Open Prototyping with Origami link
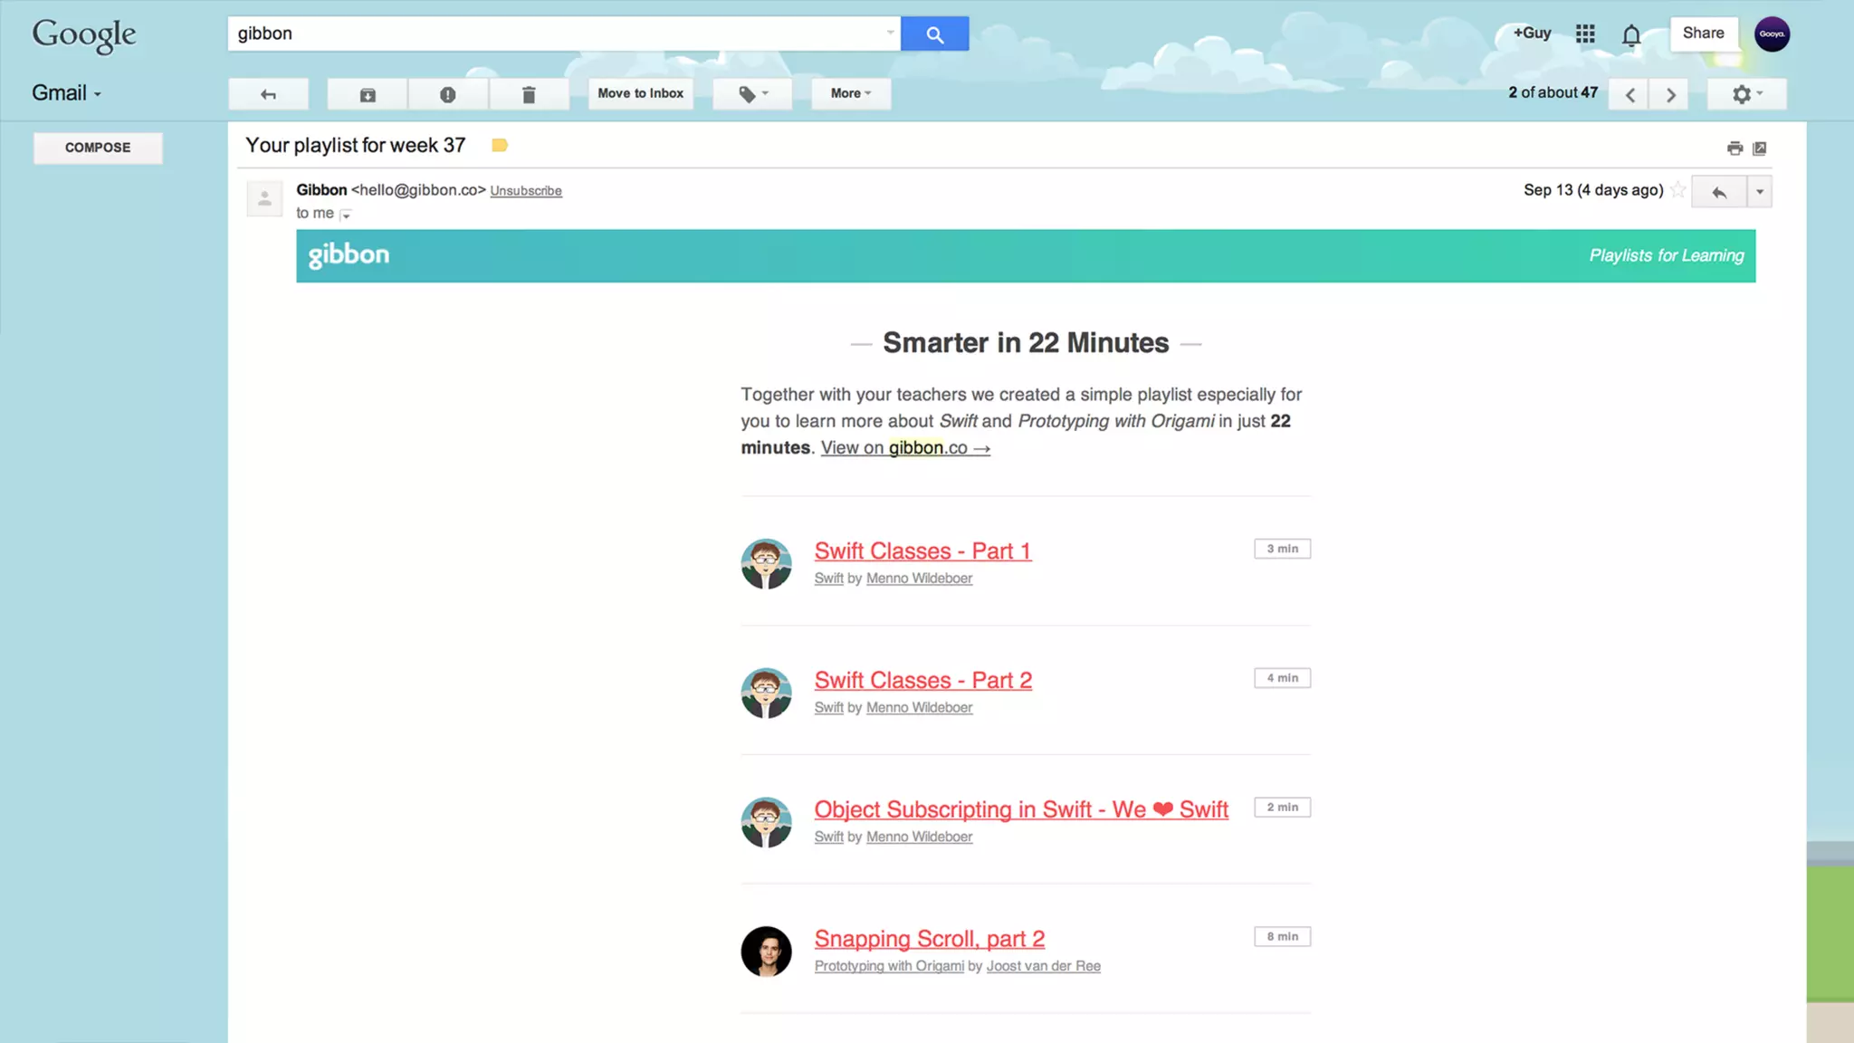The image size is (1854, 1043). pyautogui.click(x=889, y=967)
